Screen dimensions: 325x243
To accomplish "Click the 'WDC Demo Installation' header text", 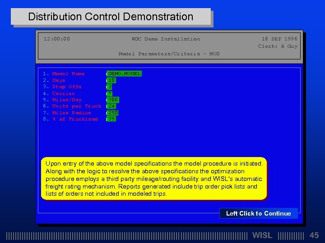I will (x=166, y=39).
